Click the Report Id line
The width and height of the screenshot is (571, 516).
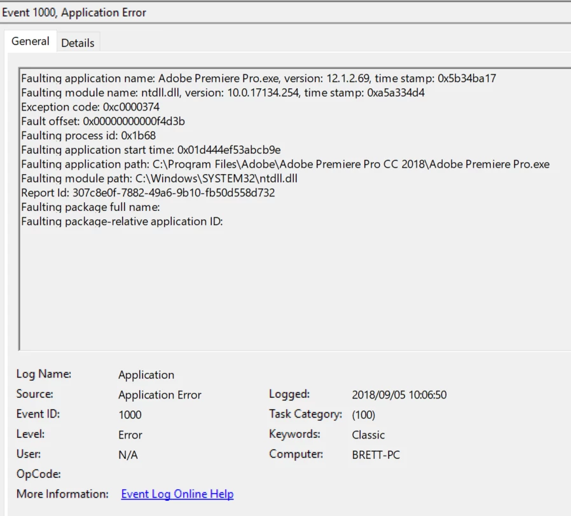[x=148, y=193]
